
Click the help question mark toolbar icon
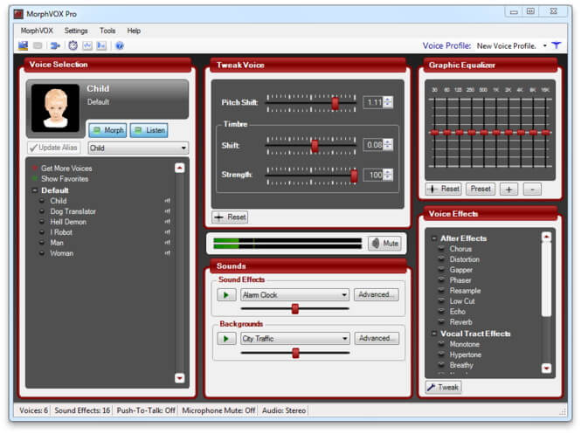(119, 45)
